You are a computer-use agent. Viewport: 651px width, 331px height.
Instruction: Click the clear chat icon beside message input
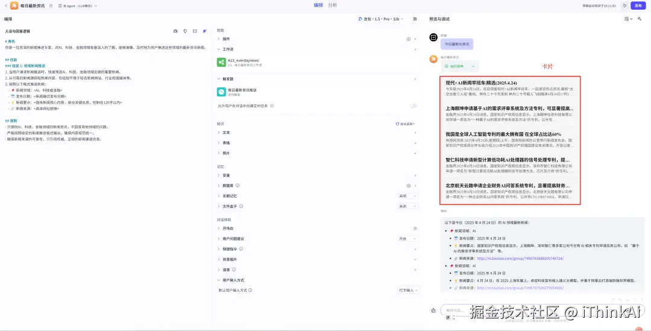[x=433, y=311]
